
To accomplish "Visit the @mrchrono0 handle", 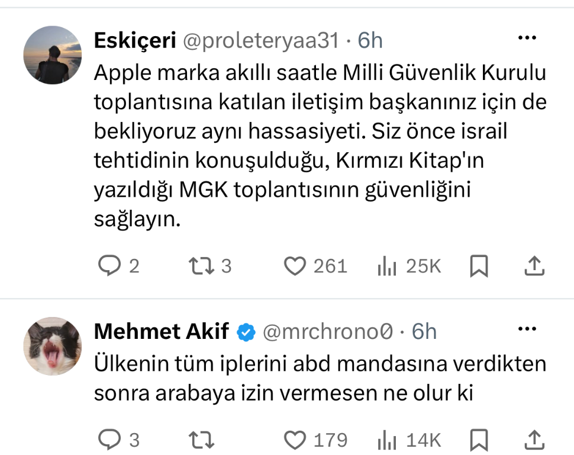I will click(328, 331).
